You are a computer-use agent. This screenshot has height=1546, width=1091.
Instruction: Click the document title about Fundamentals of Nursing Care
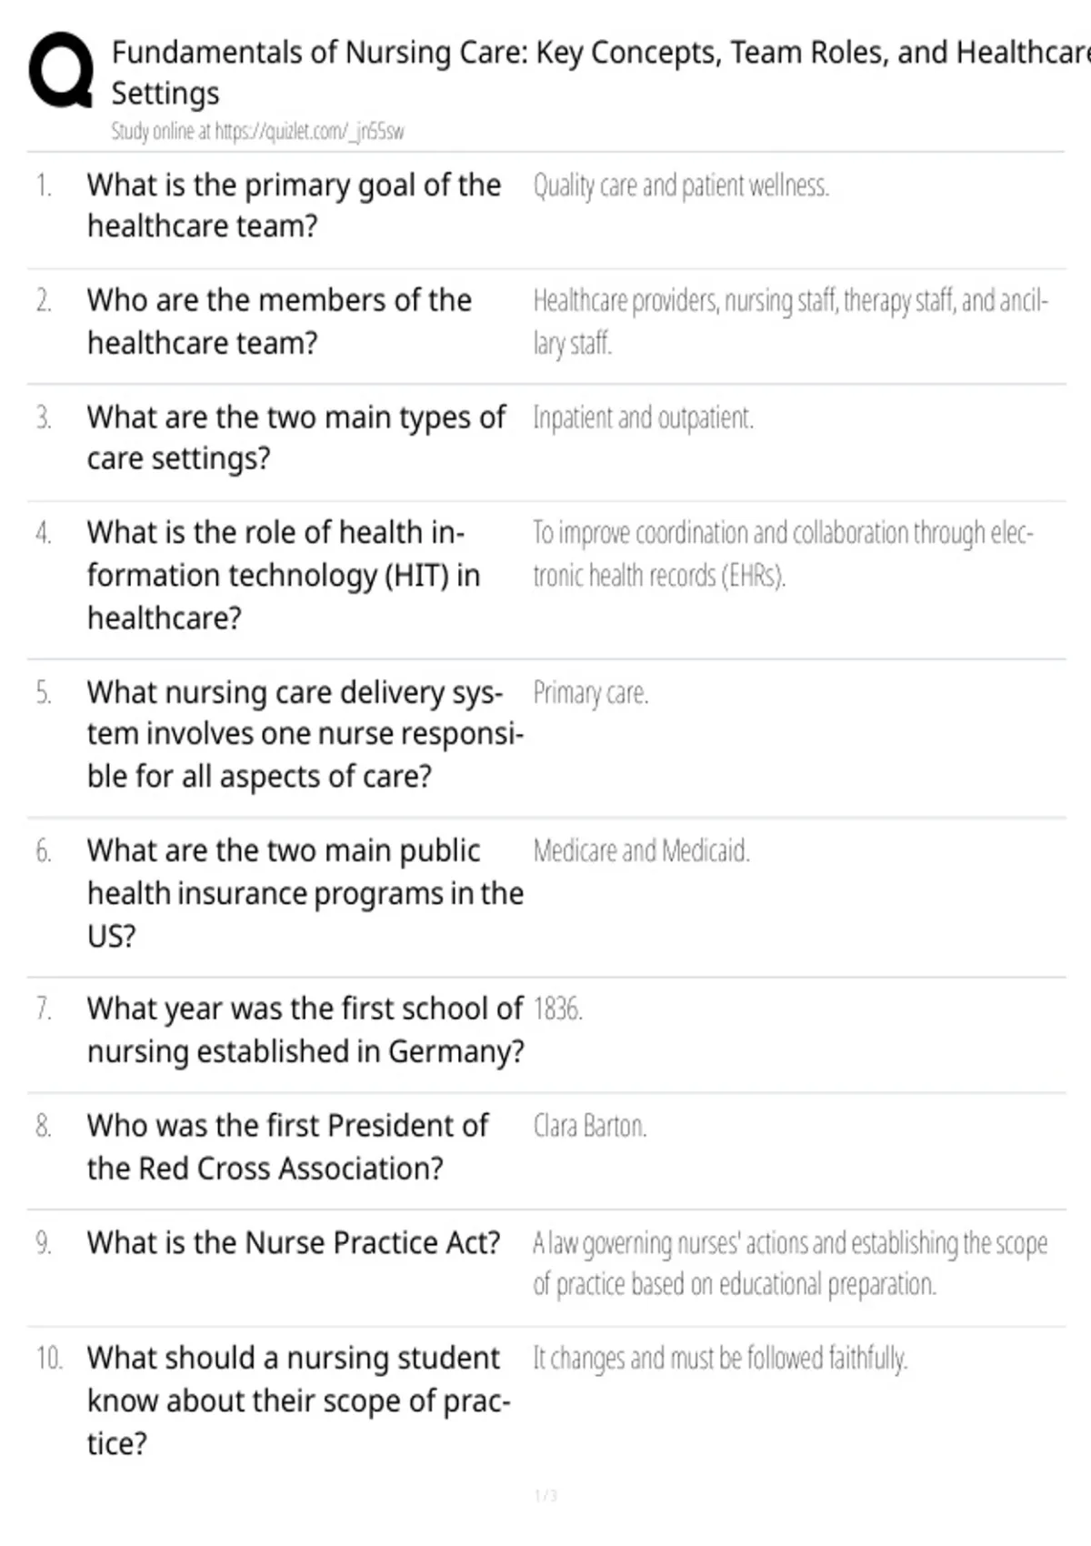coord(600,73)
